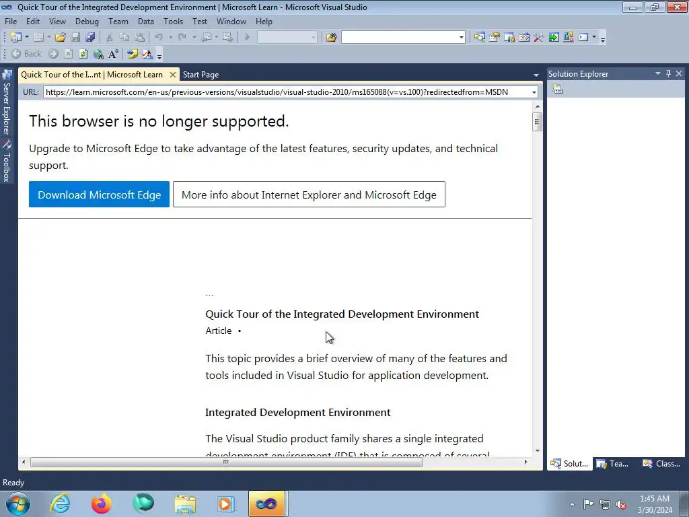The image size is (689, 517).
Task: Open the Window menu
Action: tap(231, 21)
